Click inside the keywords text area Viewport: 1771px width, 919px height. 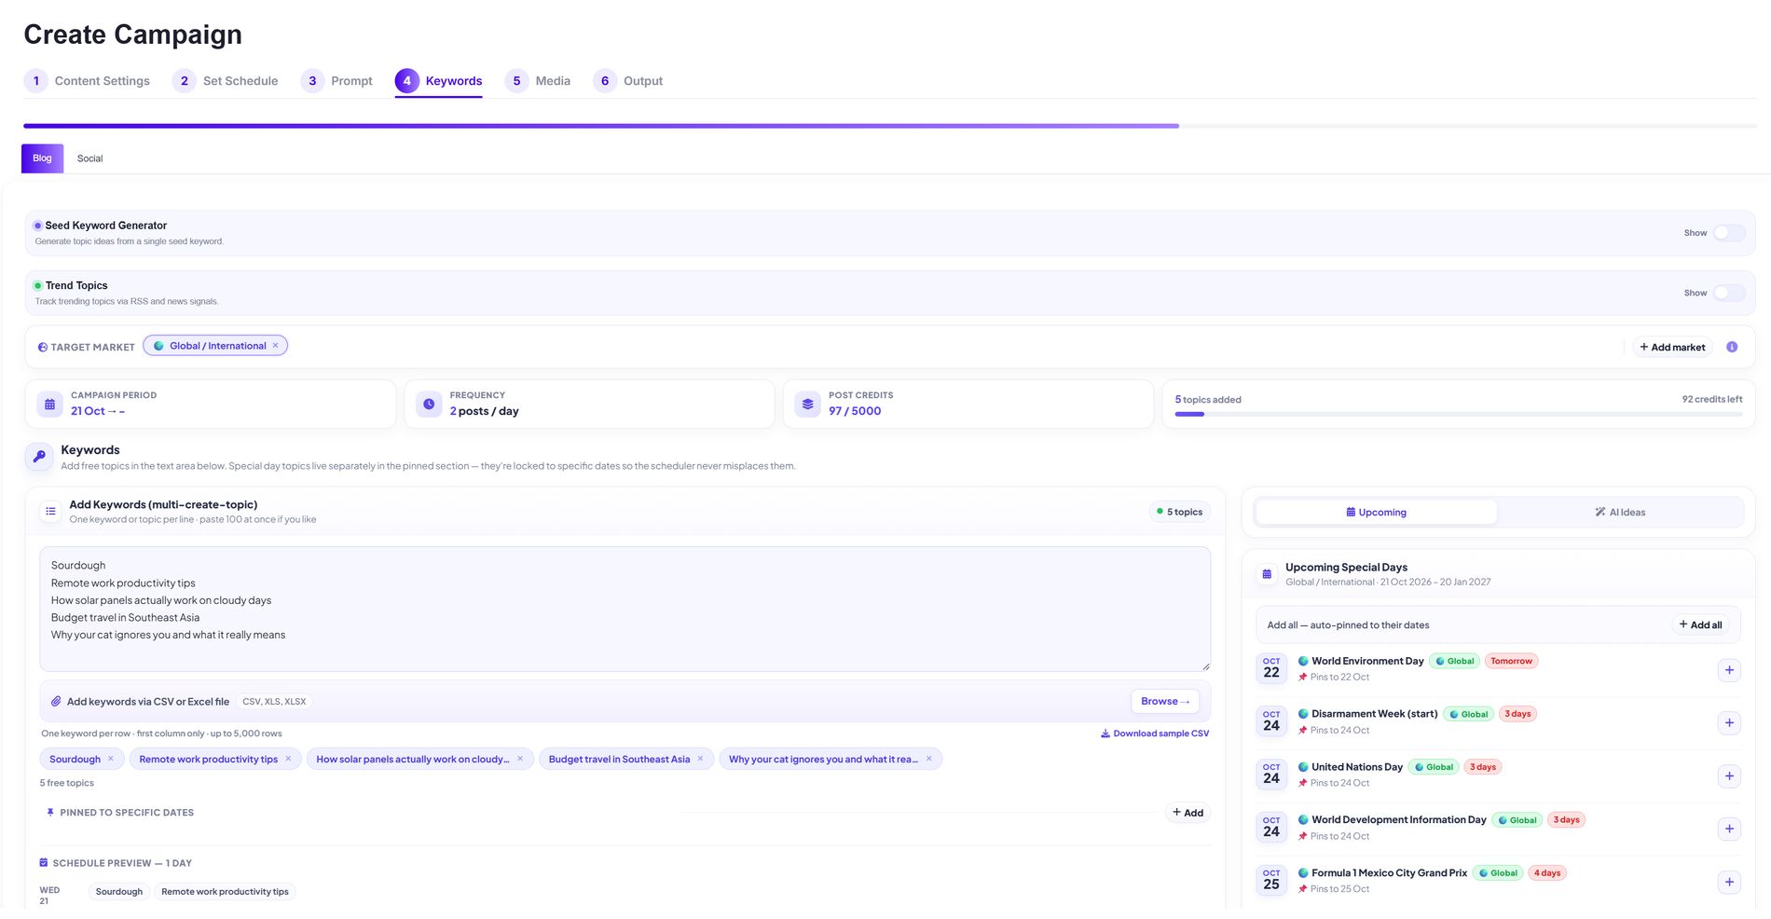pos(625,609)
